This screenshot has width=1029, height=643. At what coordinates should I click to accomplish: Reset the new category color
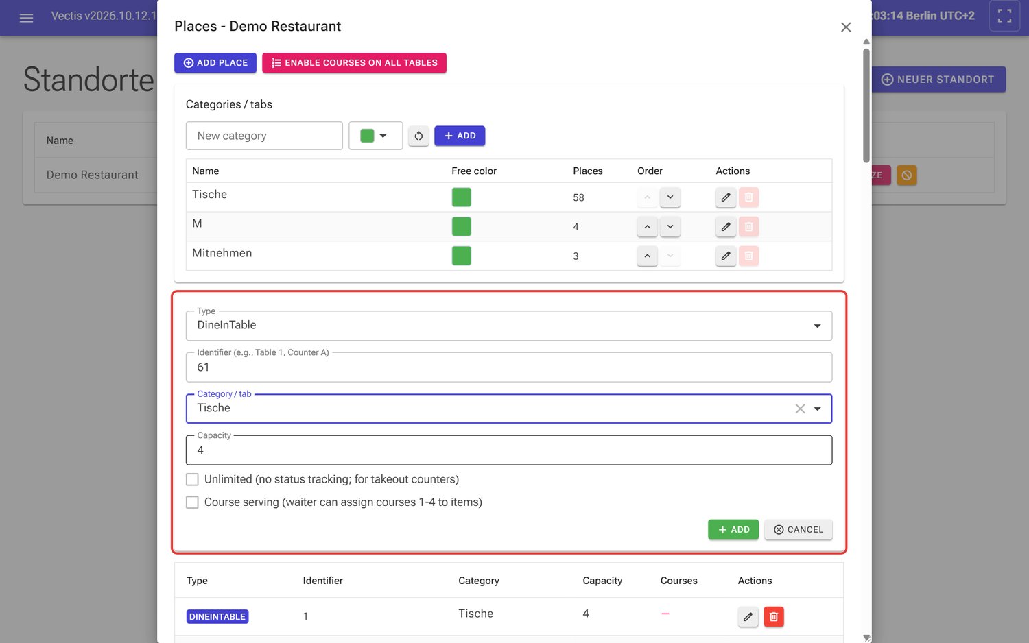point(418,136)
